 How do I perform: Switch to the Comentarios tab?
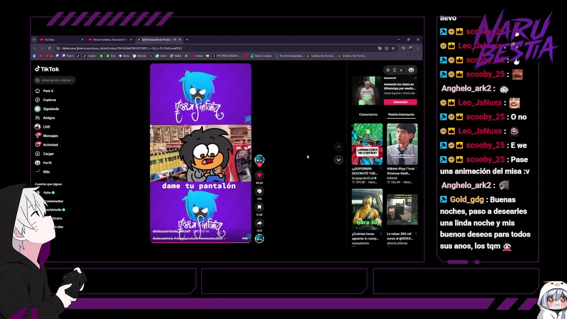368,114
